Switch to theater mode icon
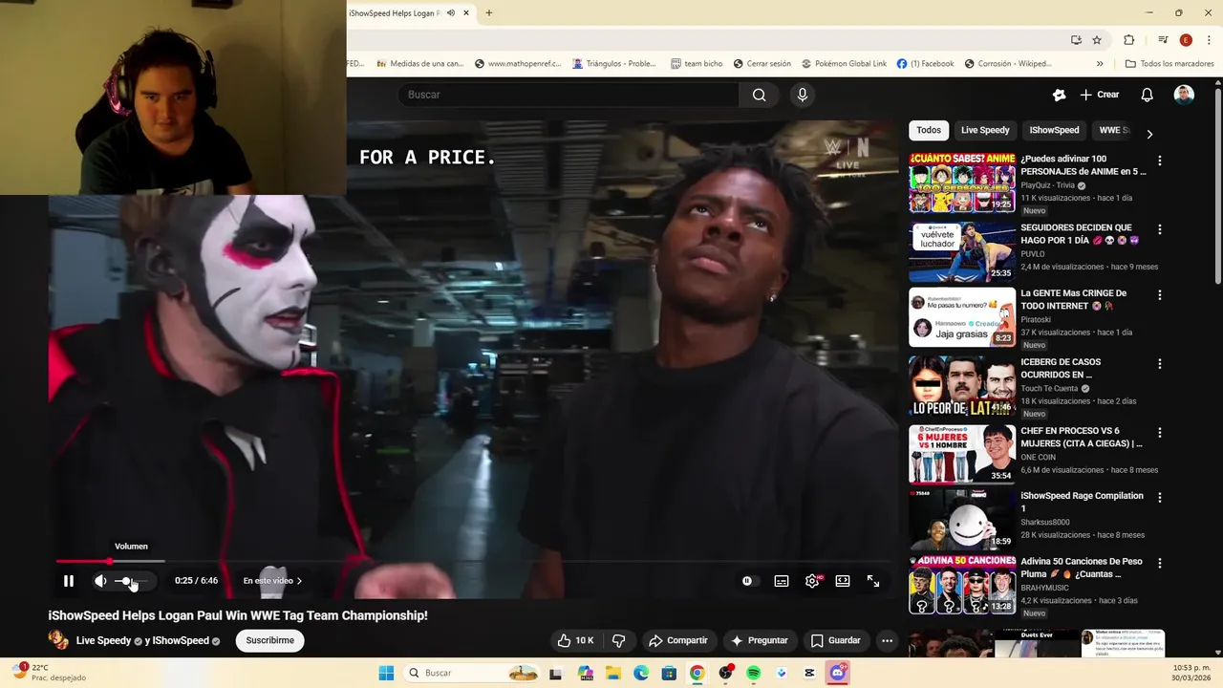 843,581
